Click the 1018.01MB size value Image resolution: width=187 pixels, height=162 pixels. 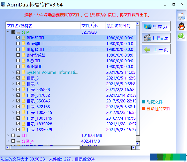coord(92,135)
